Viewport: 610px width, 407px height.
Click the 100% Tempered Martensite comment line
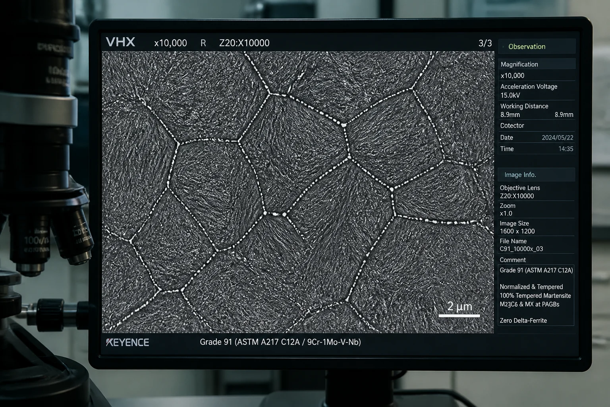tap(535, 296)
